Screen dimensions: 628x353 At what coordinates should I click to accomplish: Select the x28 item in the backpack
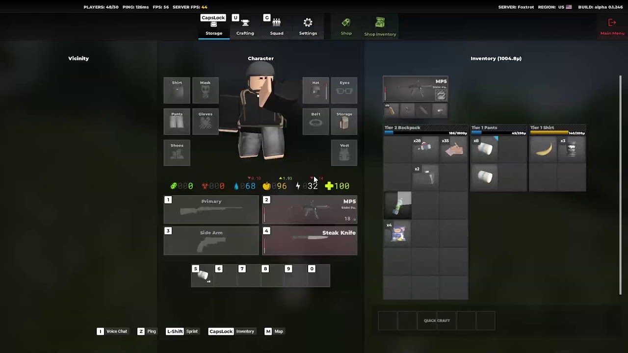click(x=425, y=149)
